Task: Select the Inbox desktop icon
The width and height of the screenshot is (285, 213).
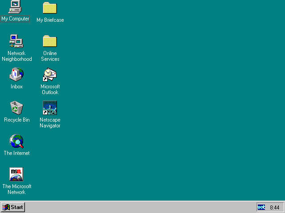Action: pos(16,75)
